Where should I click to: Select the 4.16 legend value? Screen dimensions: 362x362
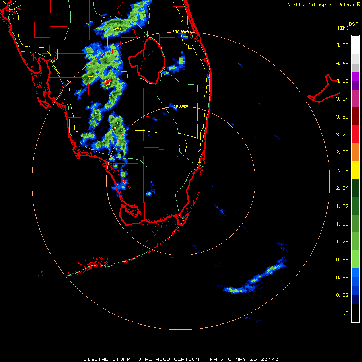[x=342, y=81]
